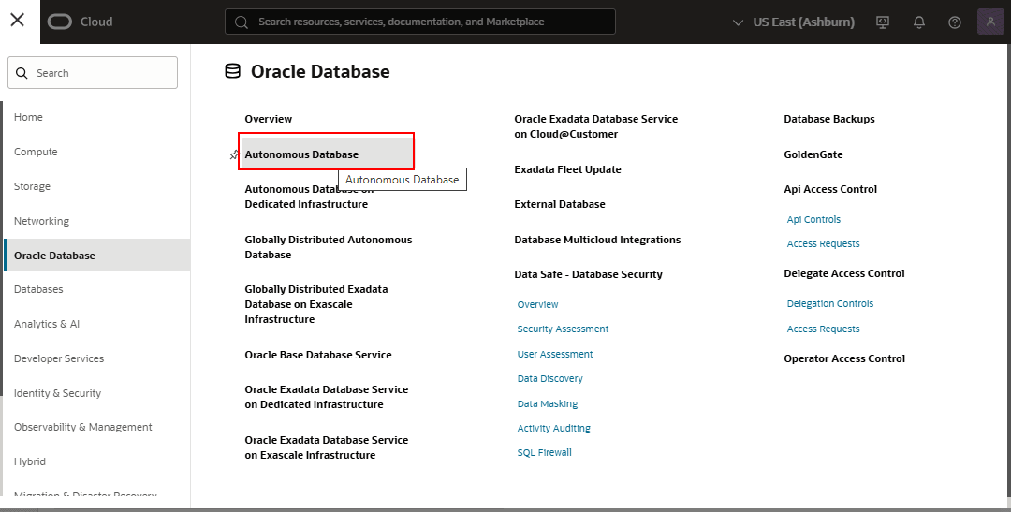The width and height of the screenshot is (1011, 512).
Task: Click the pin icon beside Autonomous Database
Action: click(234, 154)
